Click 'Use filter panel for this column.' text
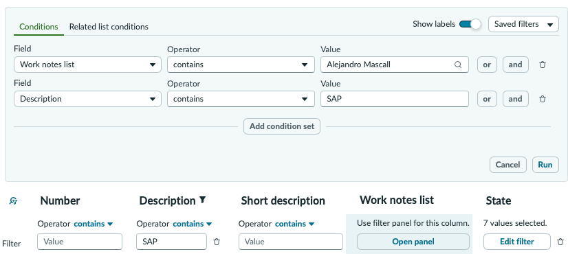Viewport: 568px width, 254px height. pos(413,223)
